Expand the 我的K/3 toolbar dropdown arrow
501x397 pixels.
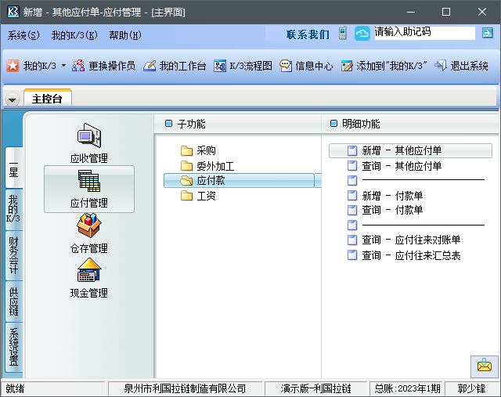point(63,67)
